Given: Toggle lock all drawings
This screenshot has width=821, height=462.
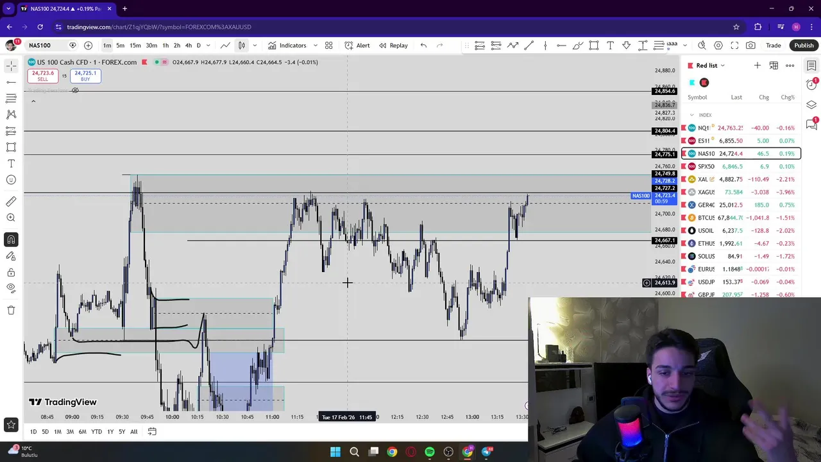Looking at the screenshot, I should pos(11,272).
